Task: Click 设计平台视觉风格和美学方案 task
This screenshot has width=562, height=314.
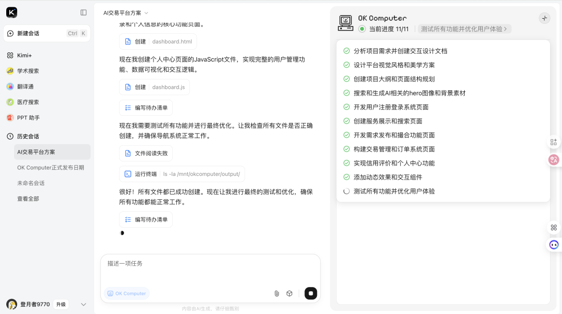Action: pos(394,65)
